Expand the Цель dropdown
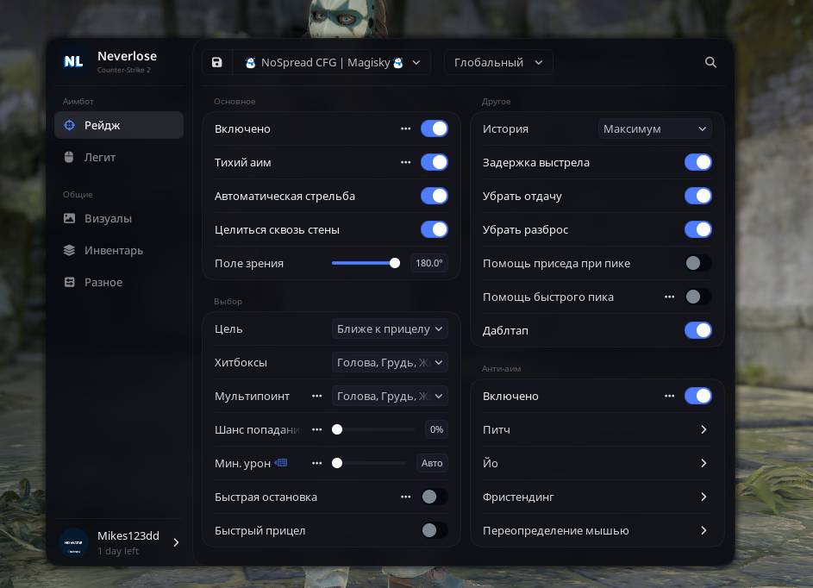 click(390, 328)
